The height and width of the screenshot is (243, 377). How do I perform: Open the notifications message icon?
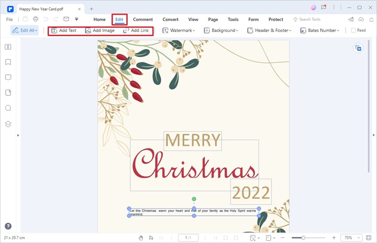pyautogui.click(x=324, y=7)
